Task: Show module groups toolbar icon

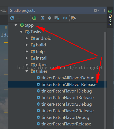Action: pyautogui.click(x=56, y=18)
